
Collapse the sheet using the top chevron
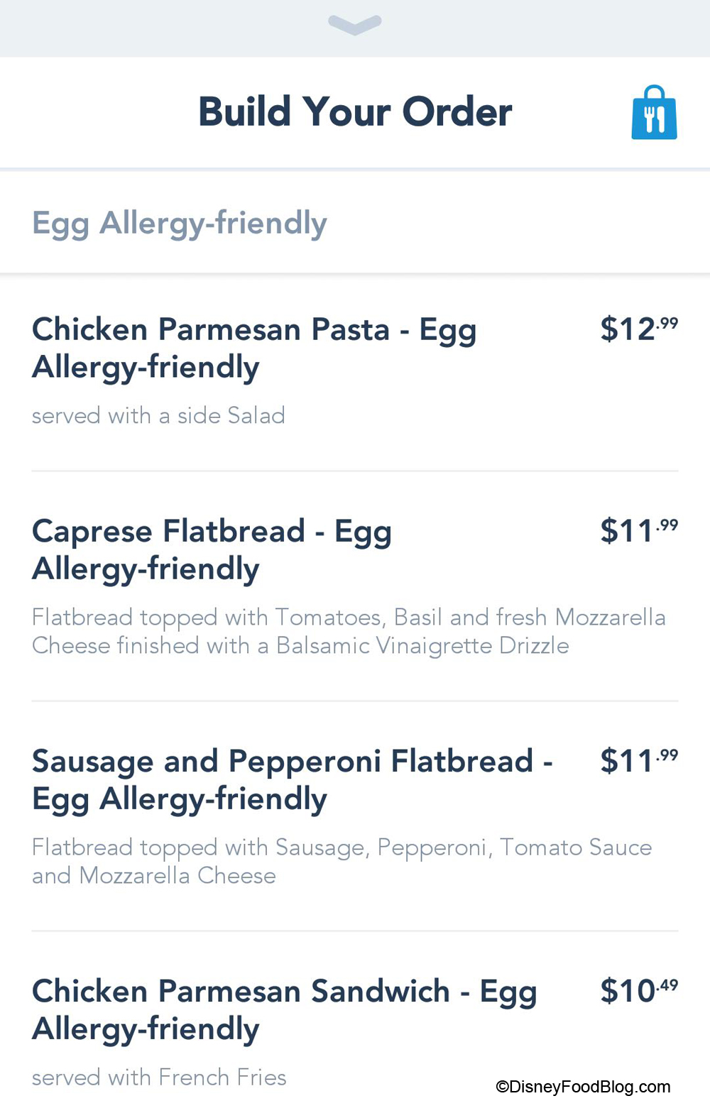[355, 25]
